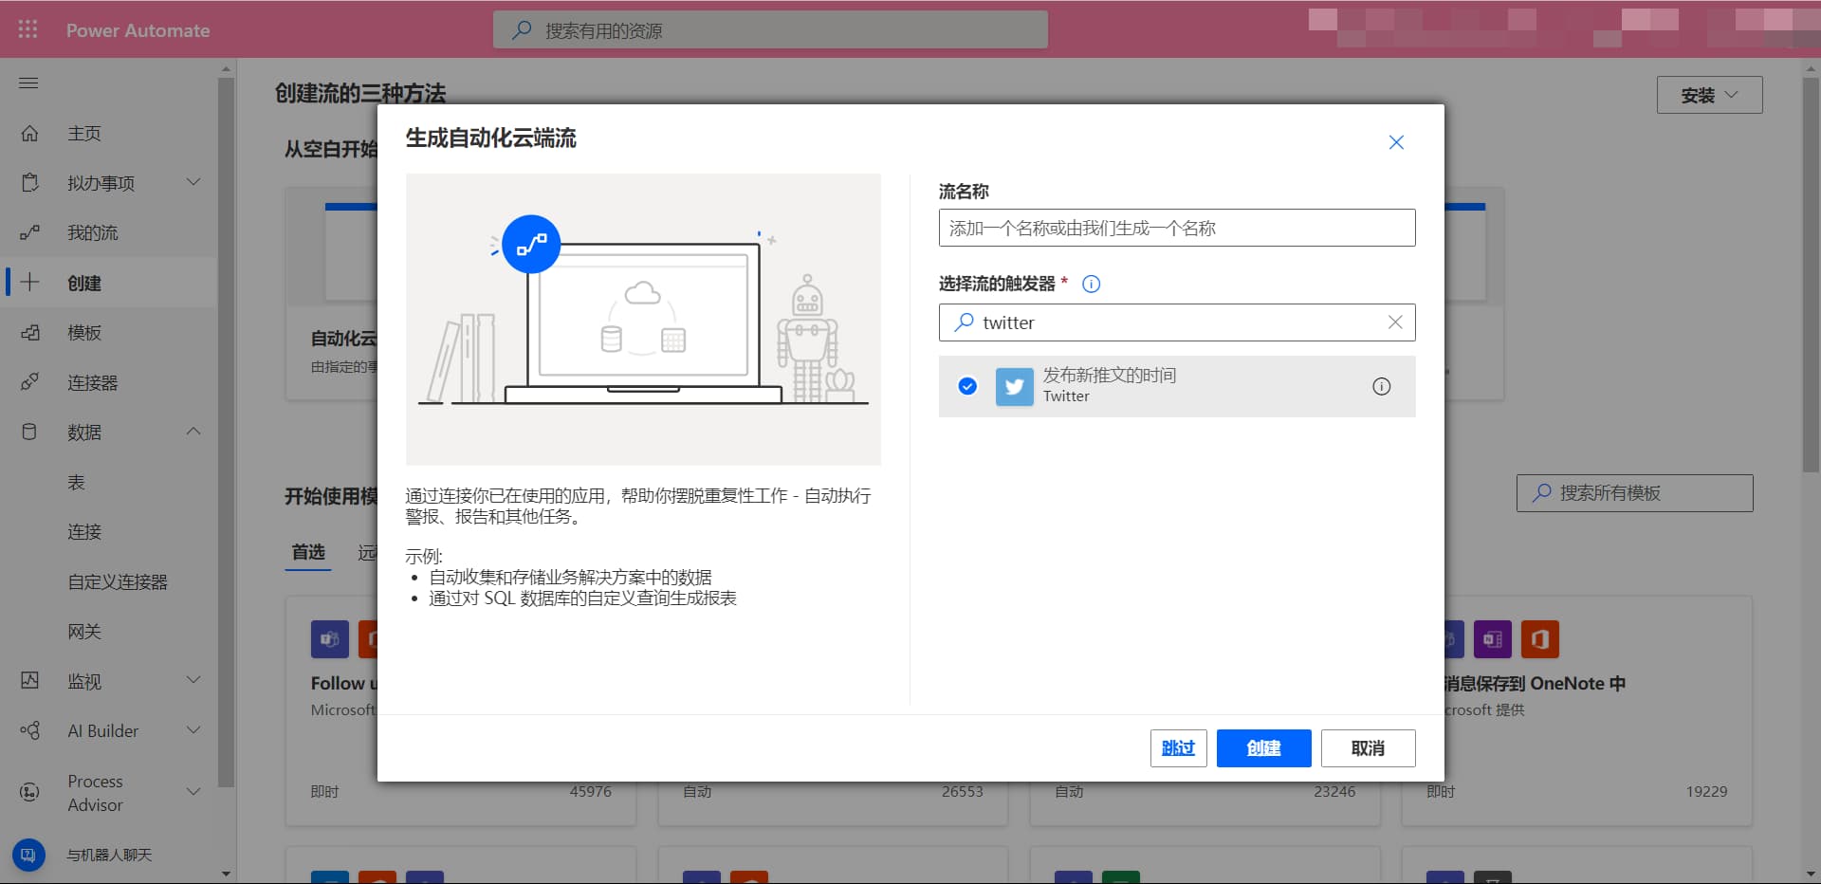Open the app launcher waffle icon

coord(28,29)
